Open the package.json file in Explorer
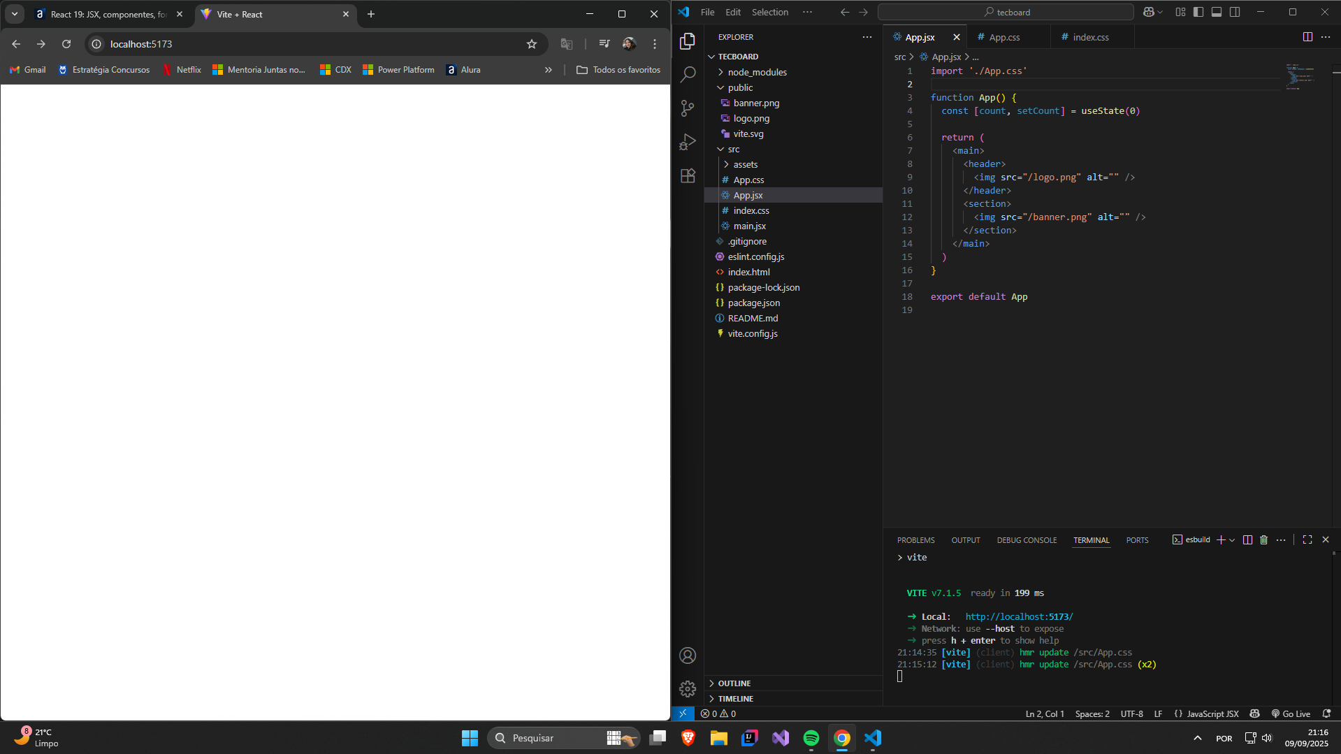Screen dimensions: 1341x754 (x=753, y=303)
